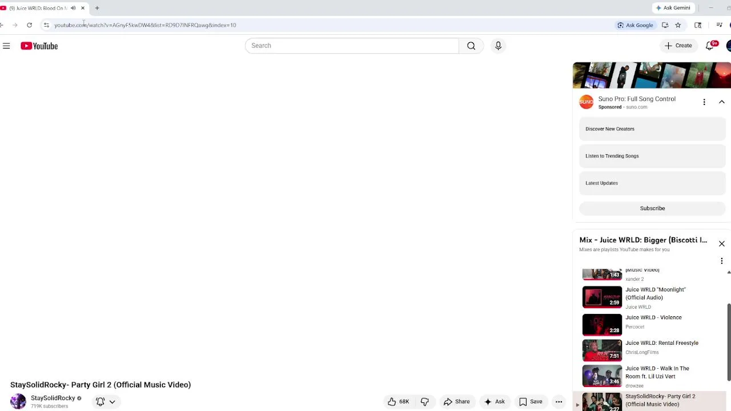Open Suno Pro: Full Song Control ad
This screenshot has height=411, width=731.
pos(637,99)
